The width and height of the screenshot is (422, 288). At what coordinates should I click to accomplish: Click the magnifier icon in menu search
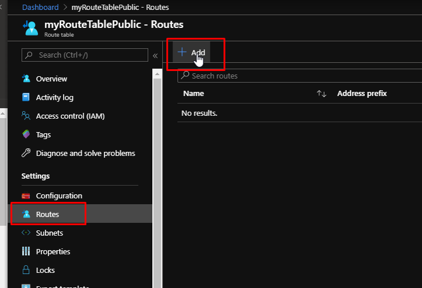(29, 55)
